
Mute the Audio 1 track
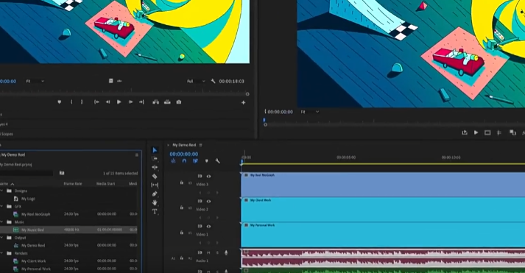208,252
